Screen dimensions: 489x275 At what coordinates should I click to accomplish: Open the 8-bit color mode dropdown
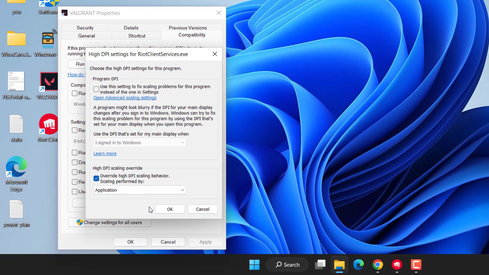tap(79, 141)
